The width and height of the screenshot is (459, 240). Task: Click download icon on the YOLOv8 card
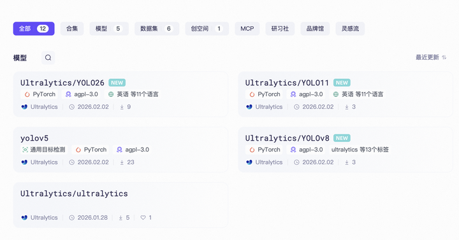pyautogui.click(x=347, y=162)
